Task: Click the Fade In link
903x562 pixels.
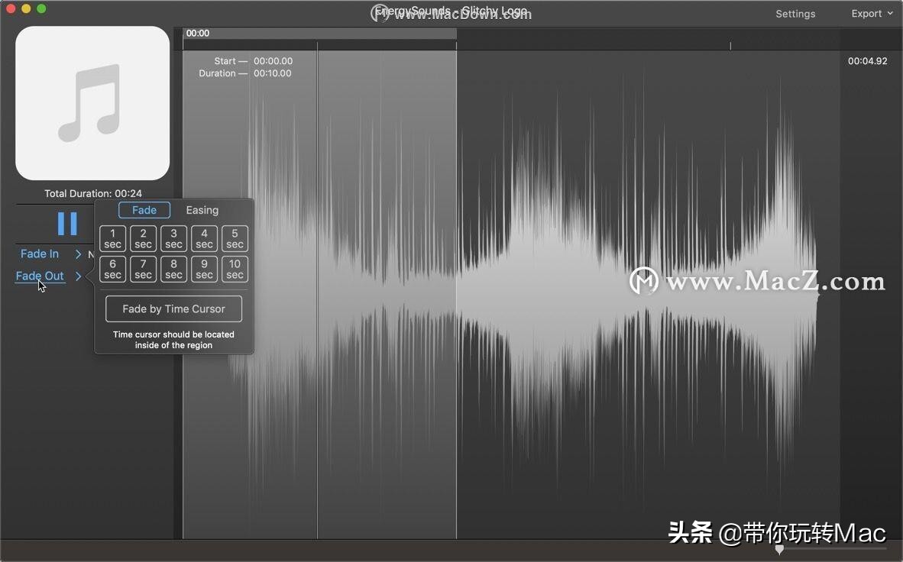Action: click(39, 254)
